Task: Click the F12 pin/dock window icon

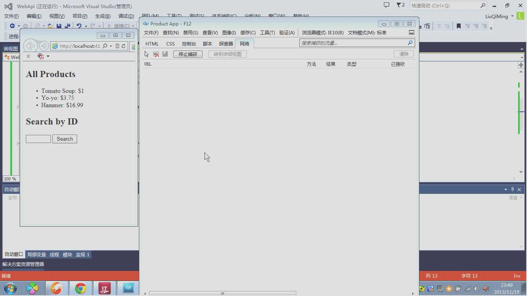Action: (412, 33)
